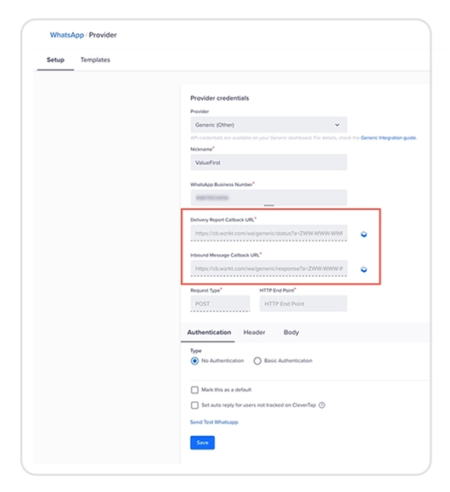Expand the Provider dropdown arrow
Image resolution: width=450 pixels, height=492 pixels.
[x=337, y=125]
